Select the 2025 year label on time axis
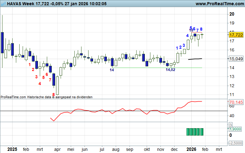The width and height of the screenshot is (245, 153). [x=12, y=149]
